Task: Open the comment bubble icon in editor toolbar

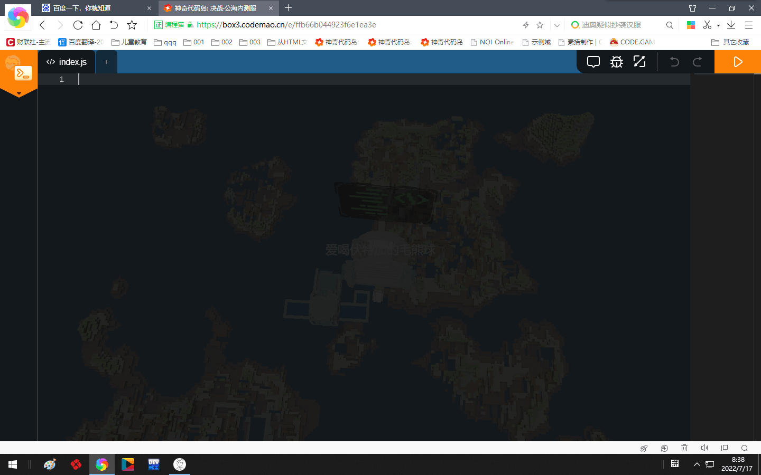Action: (x=593, y=62)
